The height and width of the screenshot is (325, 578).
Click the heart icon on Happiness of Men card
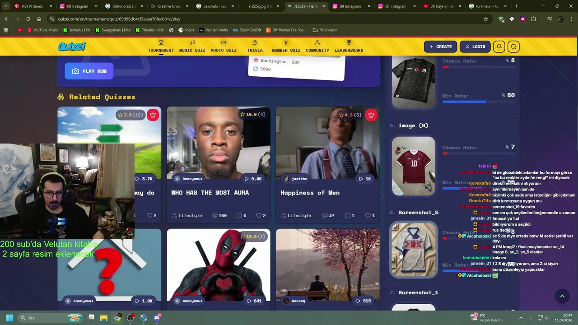(x=368, y=215)
